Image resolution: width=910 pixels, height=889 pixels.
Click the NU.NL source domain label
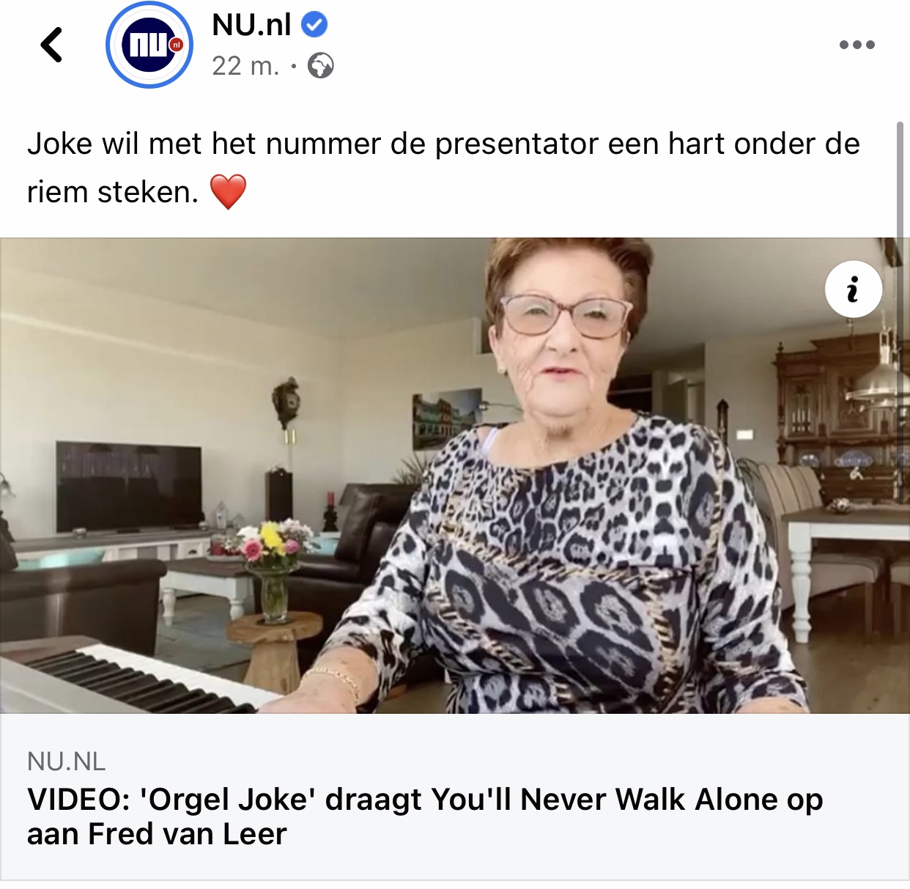(x=67, y=761)
